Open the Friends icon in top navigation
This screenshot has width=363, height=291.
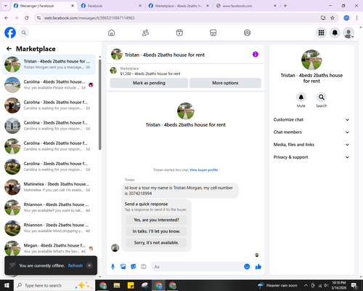click(145, 33)
